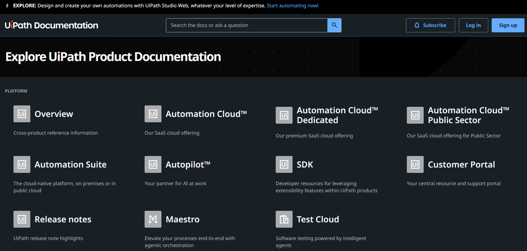This screenshot has height=251, width=527.
Task: Click the Autopilot product icon
Action: (x=153, y=164)
